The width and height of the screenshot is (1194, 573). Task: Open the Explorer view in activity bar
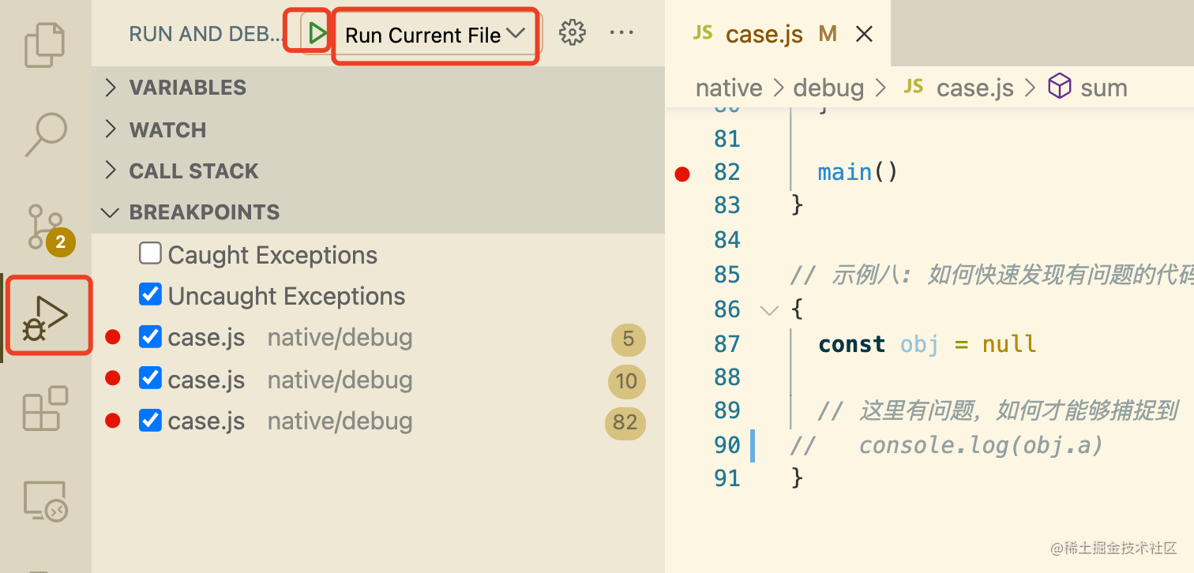[x=45, y=45]
